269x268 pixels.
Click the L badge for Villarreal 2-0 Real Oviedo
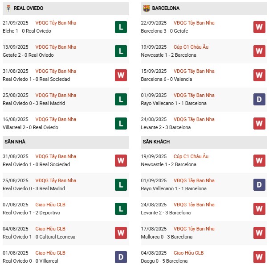pos(121,124)
